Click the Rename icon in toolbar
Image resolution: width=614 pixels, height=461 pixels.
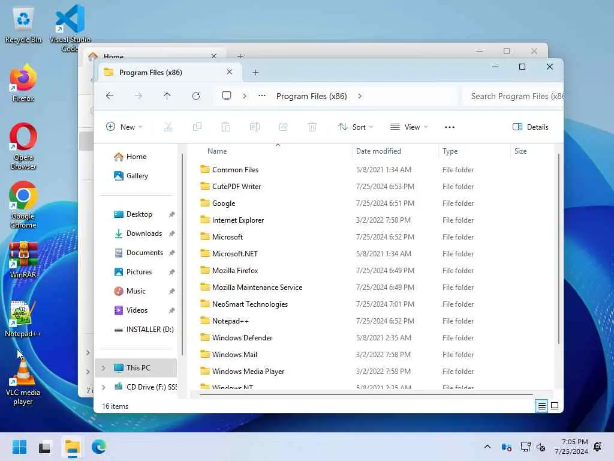click(x=254, y=127)
